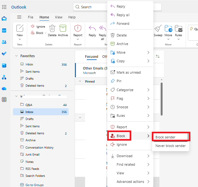This screenshot has height=187, width=198.
Task: Click the ribbon Delete trash icon
Action: point(52,28)
